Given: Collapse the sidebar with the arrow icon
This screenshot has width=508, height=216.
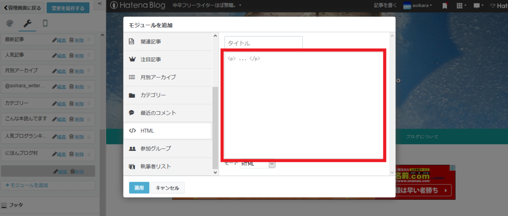Looking at the screenshot, I should 99,3.
